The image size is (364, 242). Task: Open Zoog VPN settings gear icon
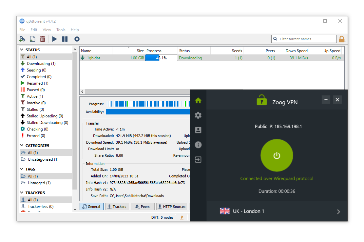198,115
